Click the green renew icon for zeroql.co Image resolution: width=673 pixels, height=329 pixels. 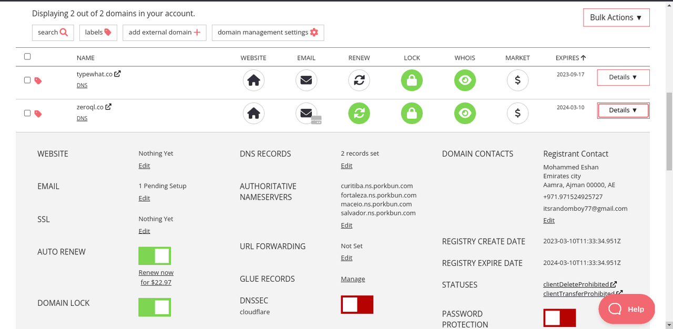pos(359,113)
